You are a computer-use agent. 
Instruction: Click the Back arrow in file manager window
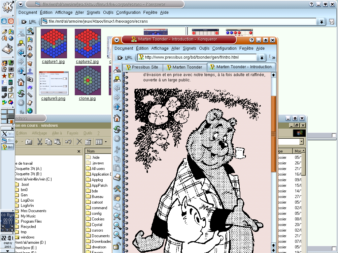[x=21, y=52]
